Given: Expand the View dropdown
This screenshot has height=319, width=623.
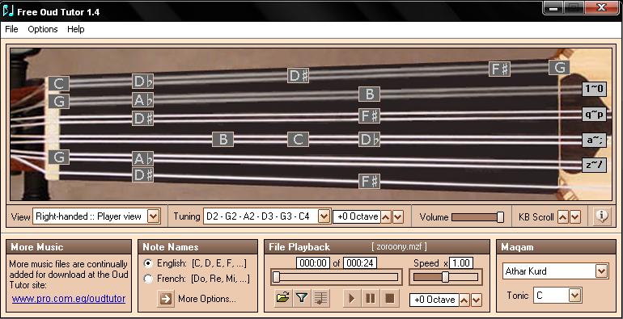Looking at the screenshot, I should point(154,216).
